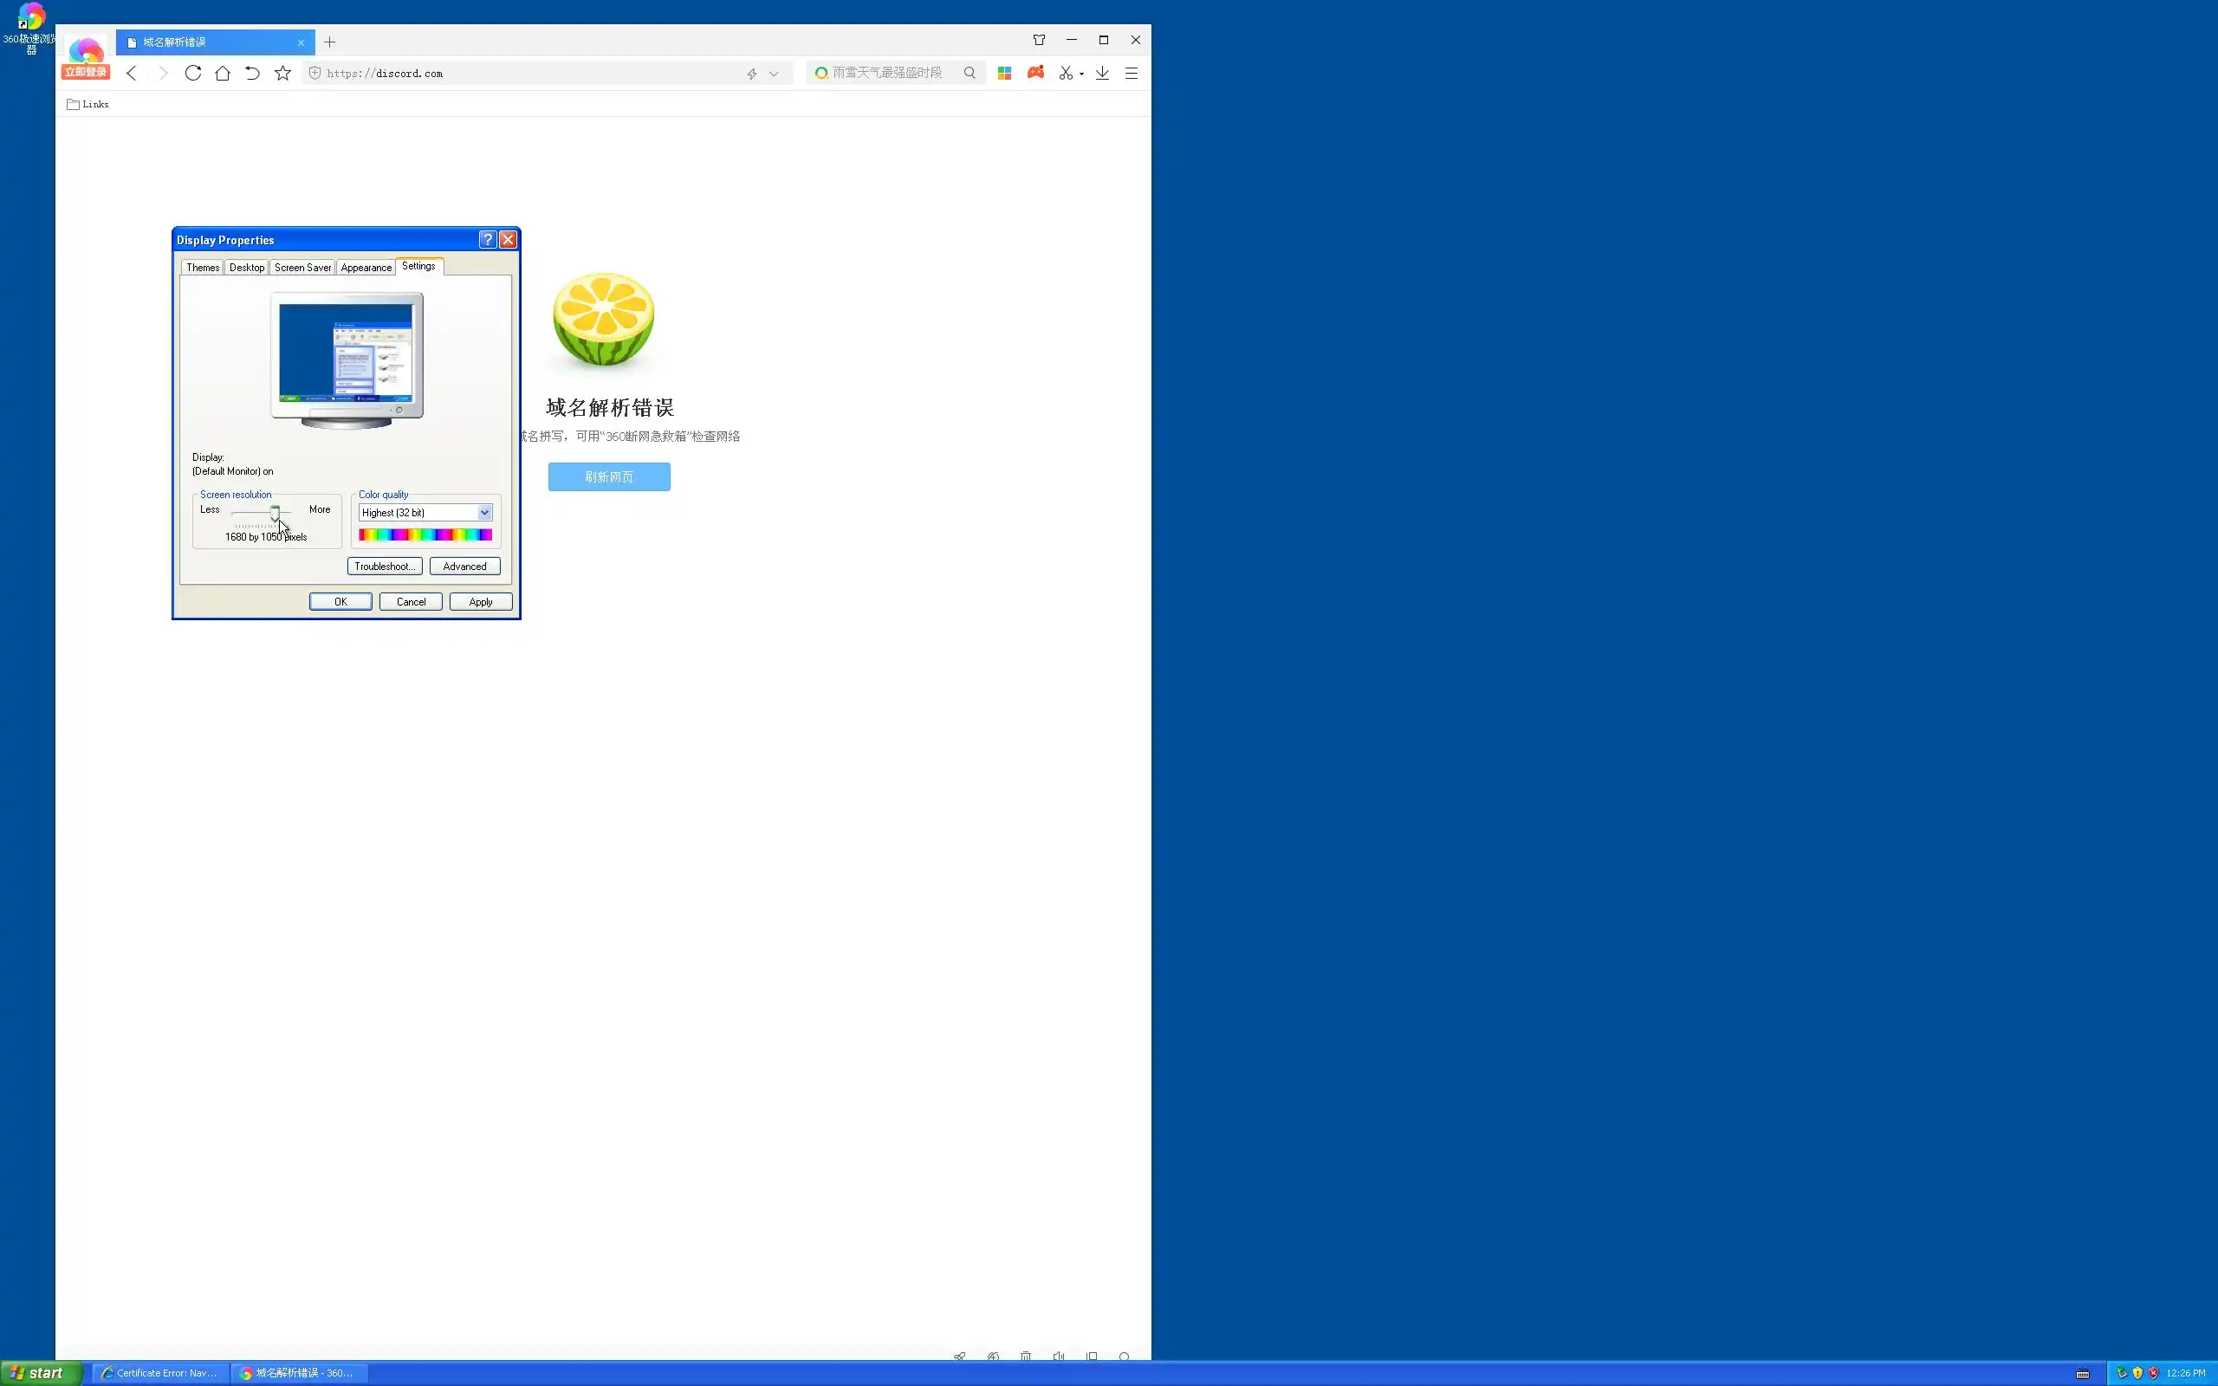Switch to the Screen Saver tab
This screenshot has width=2218, height=1386.
pos(302,268)
